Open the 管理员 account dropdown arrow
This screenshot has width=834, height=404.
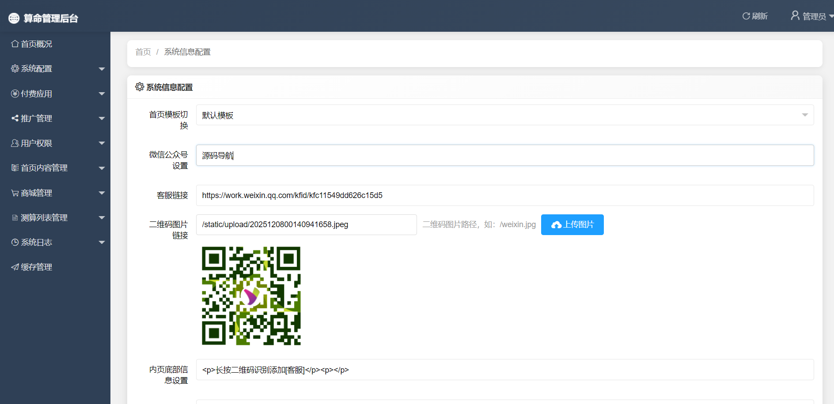coord(831,16)
